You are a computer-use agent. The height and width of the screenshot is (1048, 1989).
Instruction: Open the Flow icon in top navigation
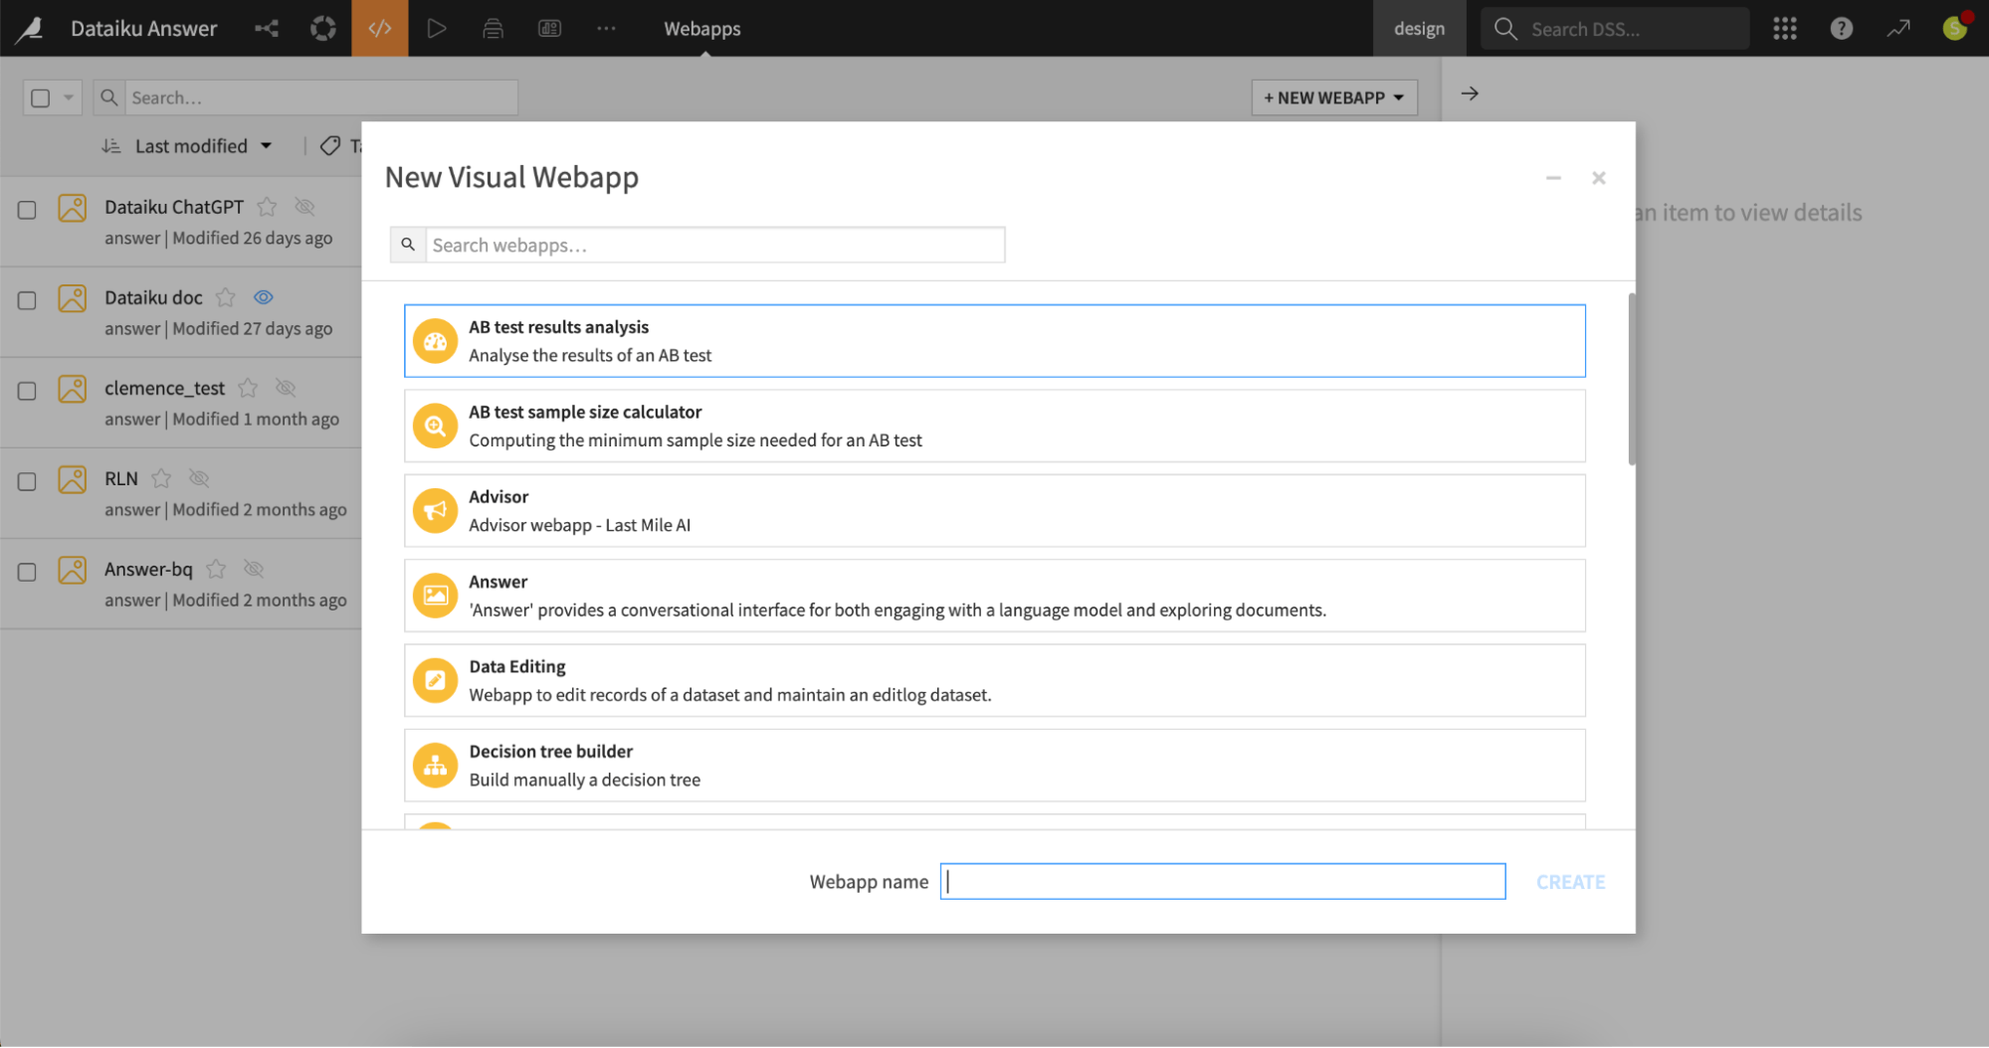click(x=266, y=29)
